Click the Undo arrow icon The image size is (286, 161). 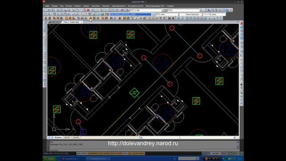coord(93,10)
